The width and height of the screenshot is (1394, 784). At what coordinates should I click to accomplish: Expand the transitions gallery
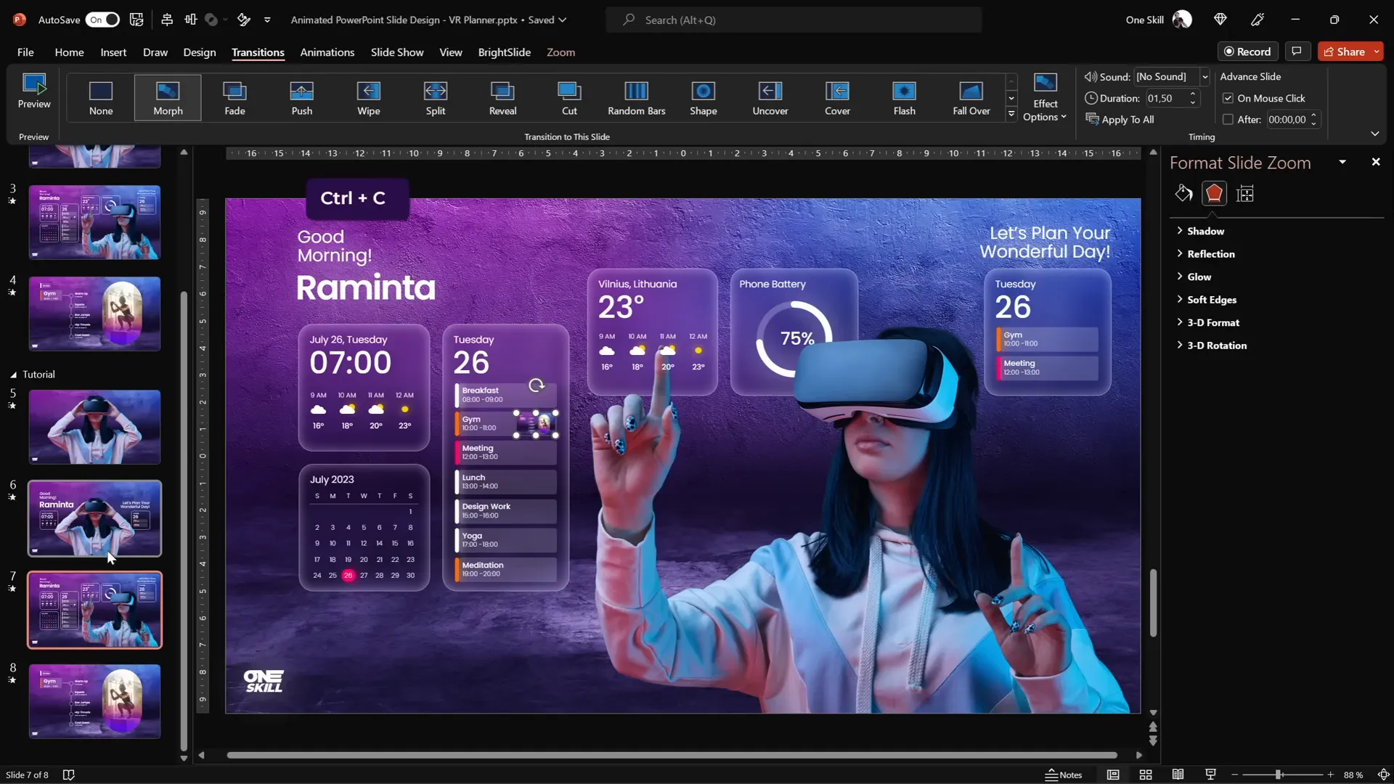coord(1011,114)
